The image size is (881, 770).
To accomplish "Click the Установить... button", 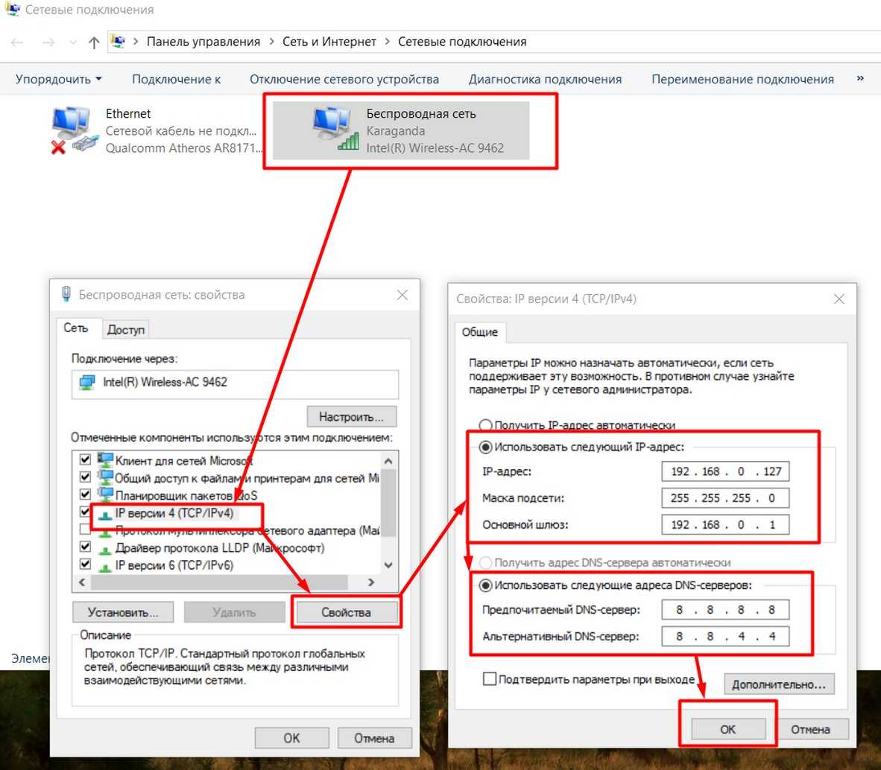I will coord(122,612).
